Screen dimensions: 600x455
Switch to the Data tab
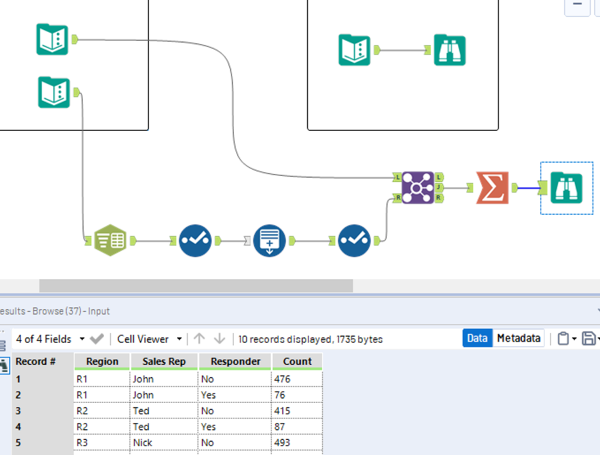[477, 339]
